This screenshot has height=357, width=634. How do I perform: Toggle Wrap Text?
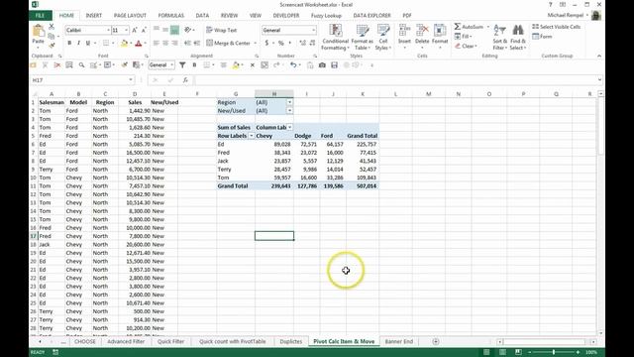click(x=221, y=30)
